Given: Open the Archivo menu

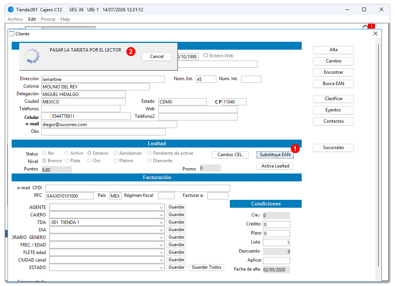Looking at the screenshot, I should [x=15, y=19].
